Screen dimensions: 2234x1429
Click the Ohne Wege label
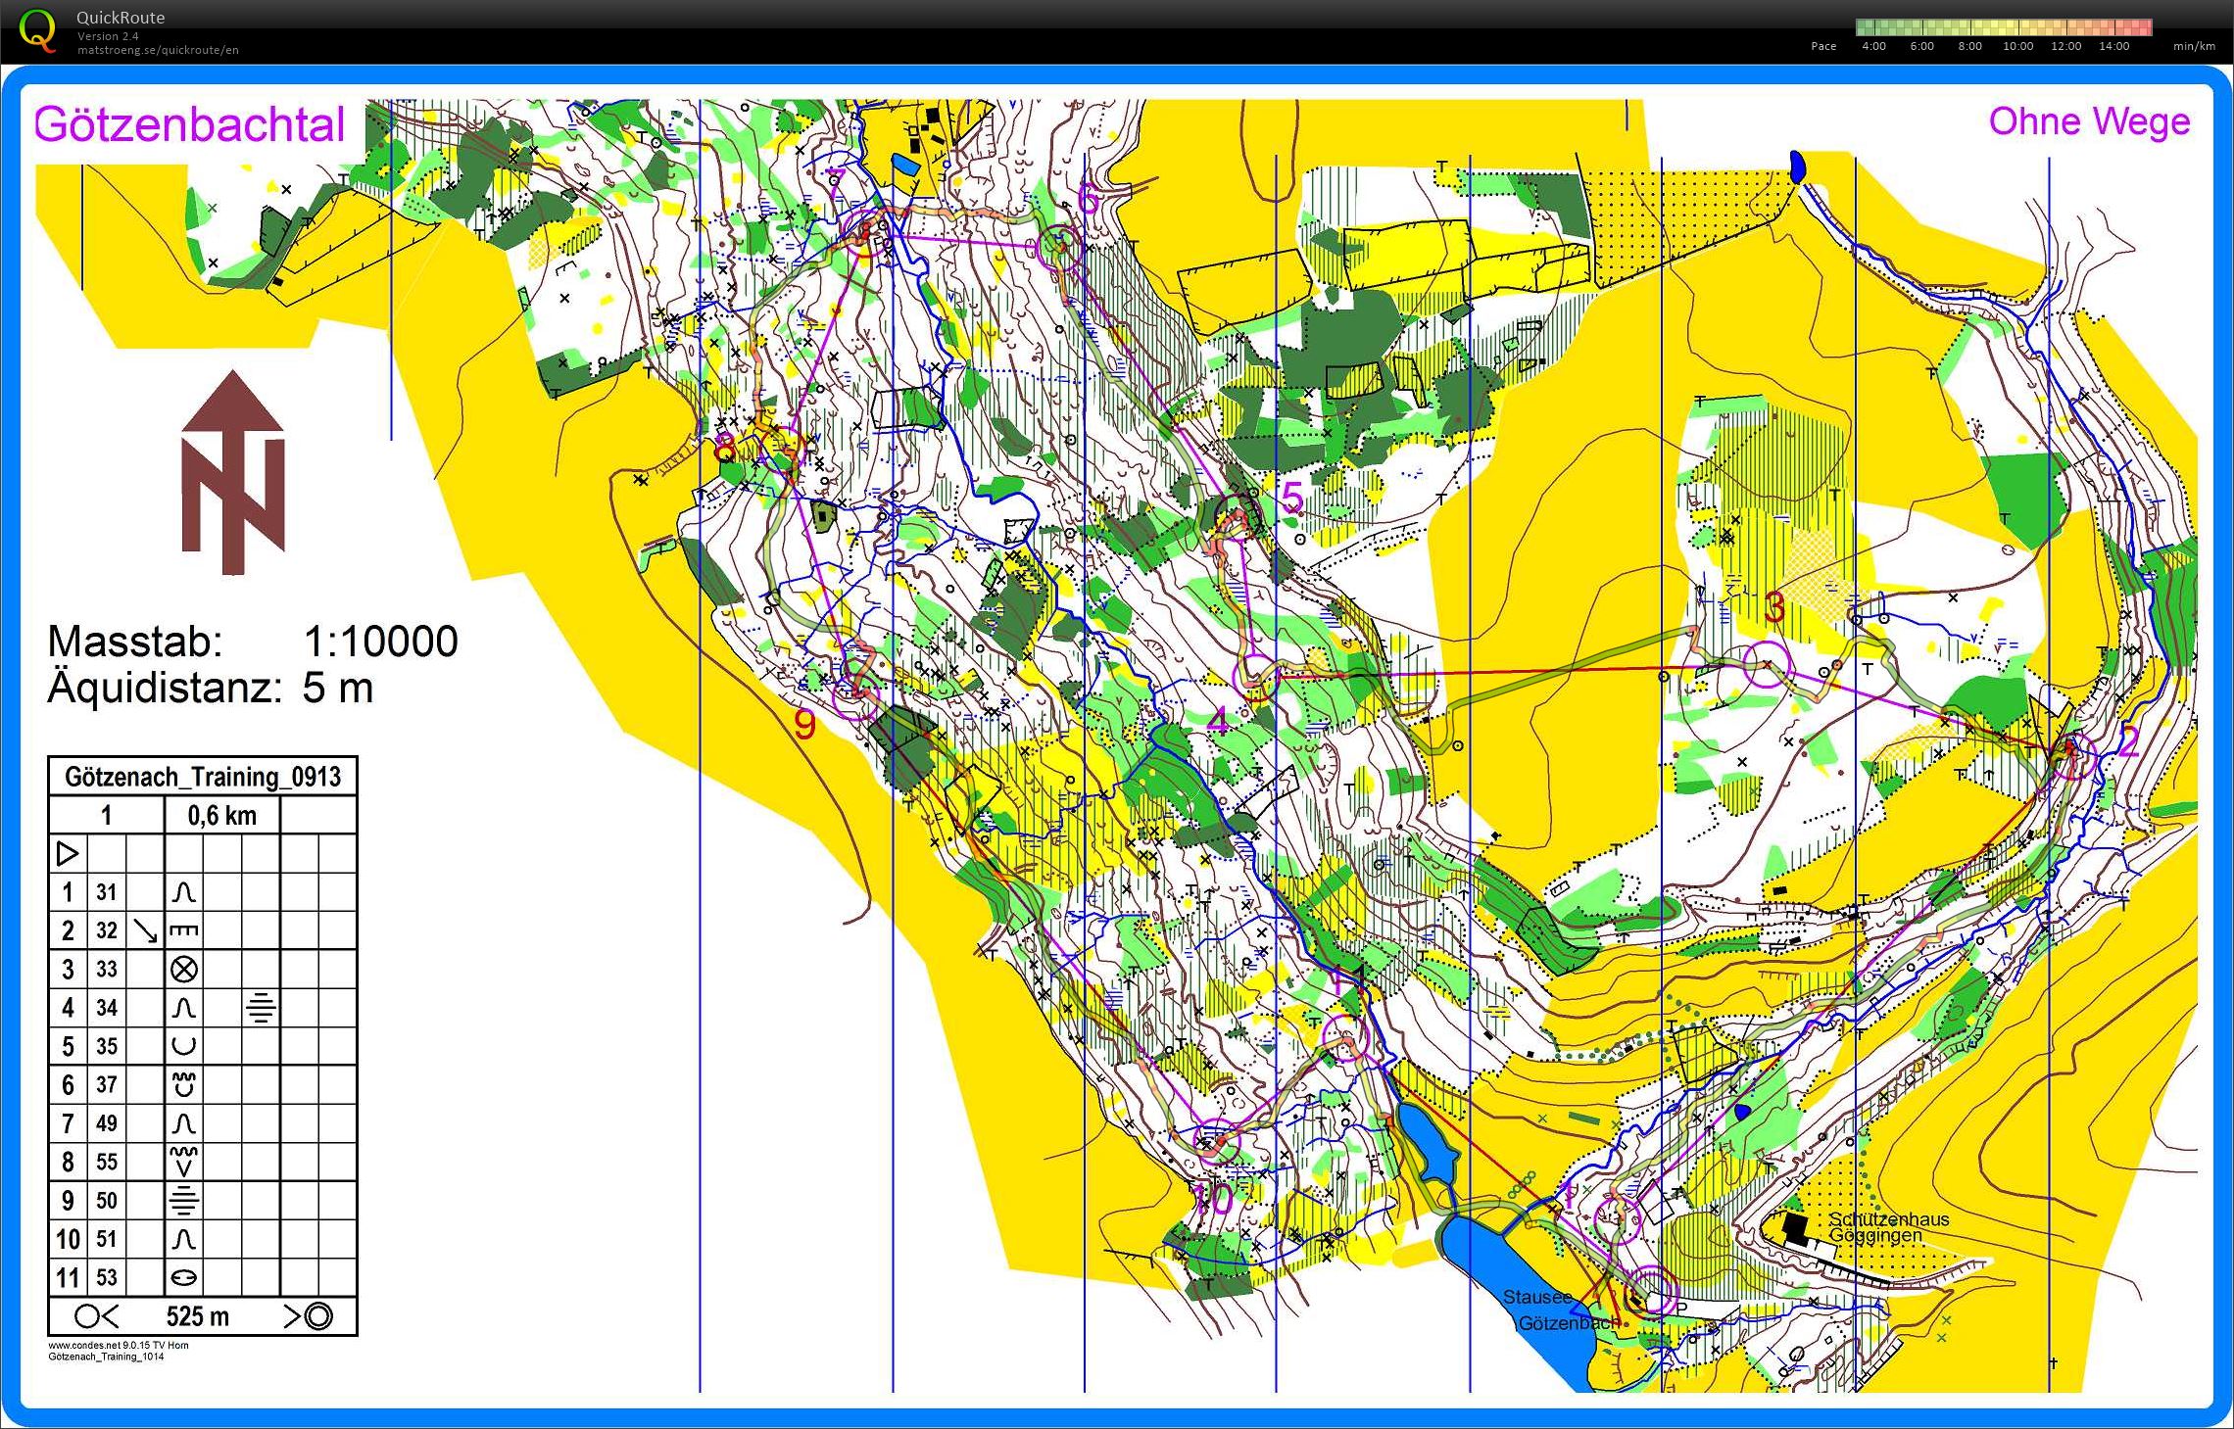click(x=2089, y=121)
